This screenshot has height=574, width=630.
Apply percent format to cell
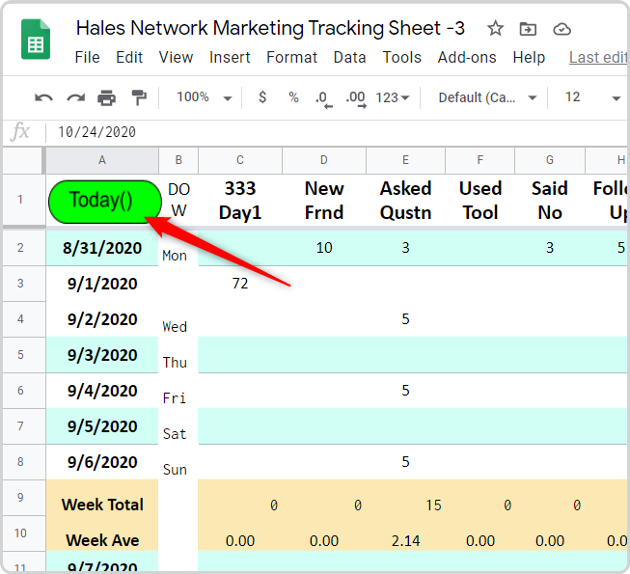pyautogui.click(x=293, y=97)
